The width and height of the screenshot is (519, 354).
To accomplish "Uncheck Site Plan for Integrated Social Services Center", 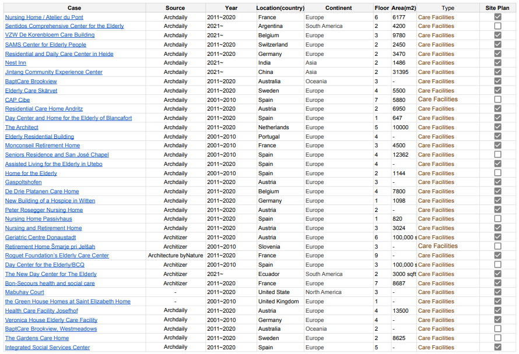I will click(497, 347).
